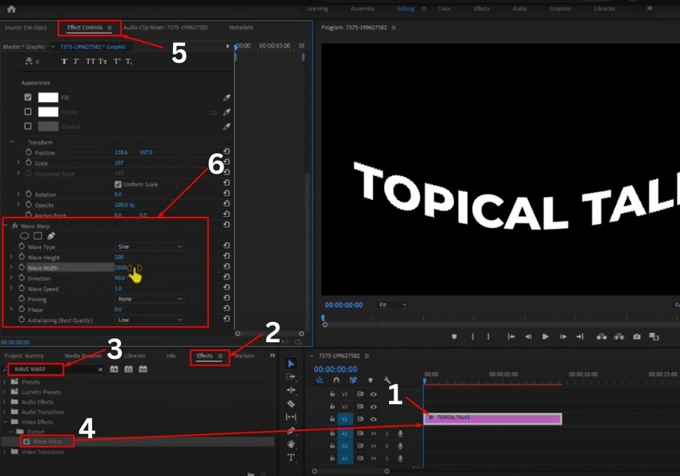Open the Media Browser tab

(x=83, y=355)
